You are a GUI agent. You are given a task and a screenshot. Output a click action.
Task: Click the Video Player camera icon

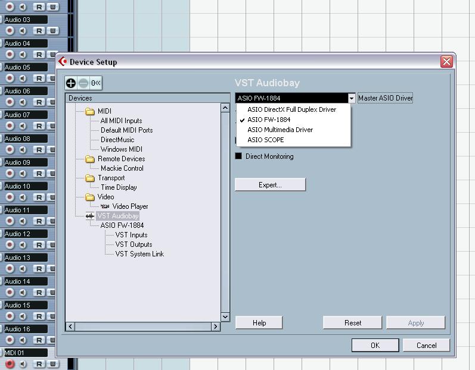click(x=105, y=206)
